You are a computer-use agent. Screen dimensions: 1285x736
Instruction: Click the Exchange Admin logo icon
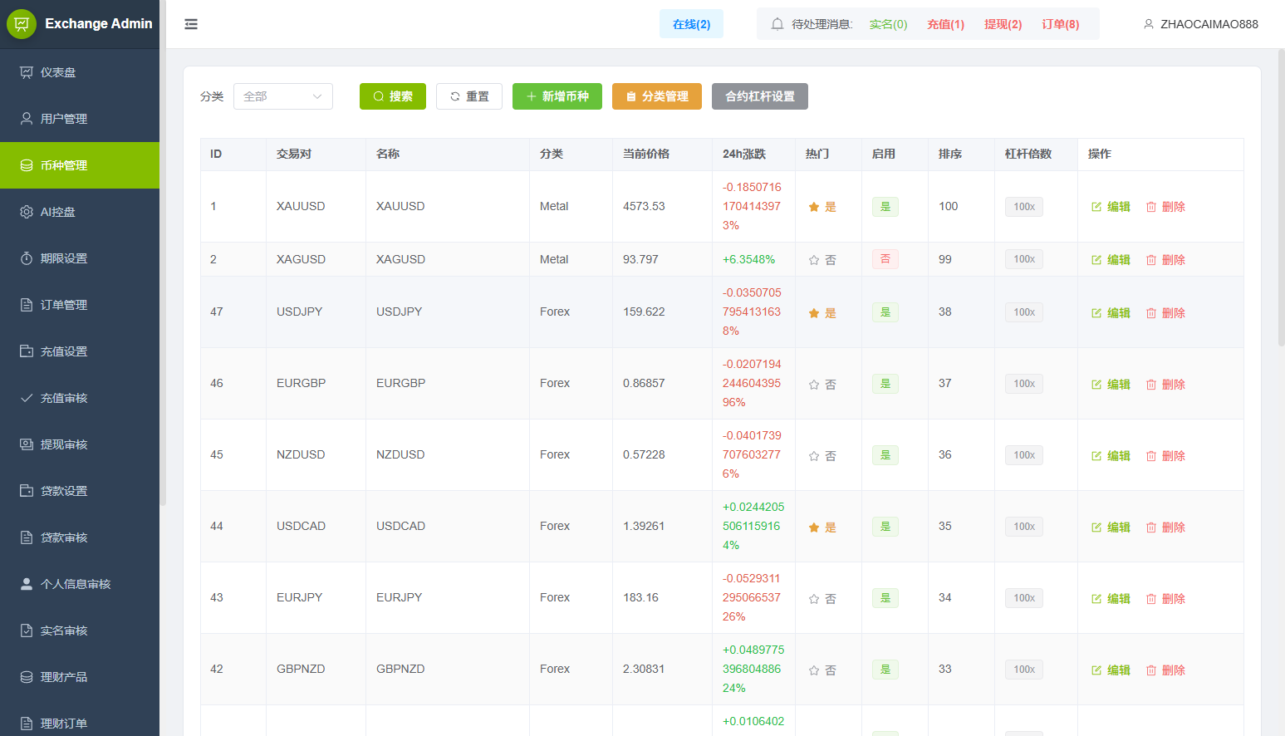22,24
